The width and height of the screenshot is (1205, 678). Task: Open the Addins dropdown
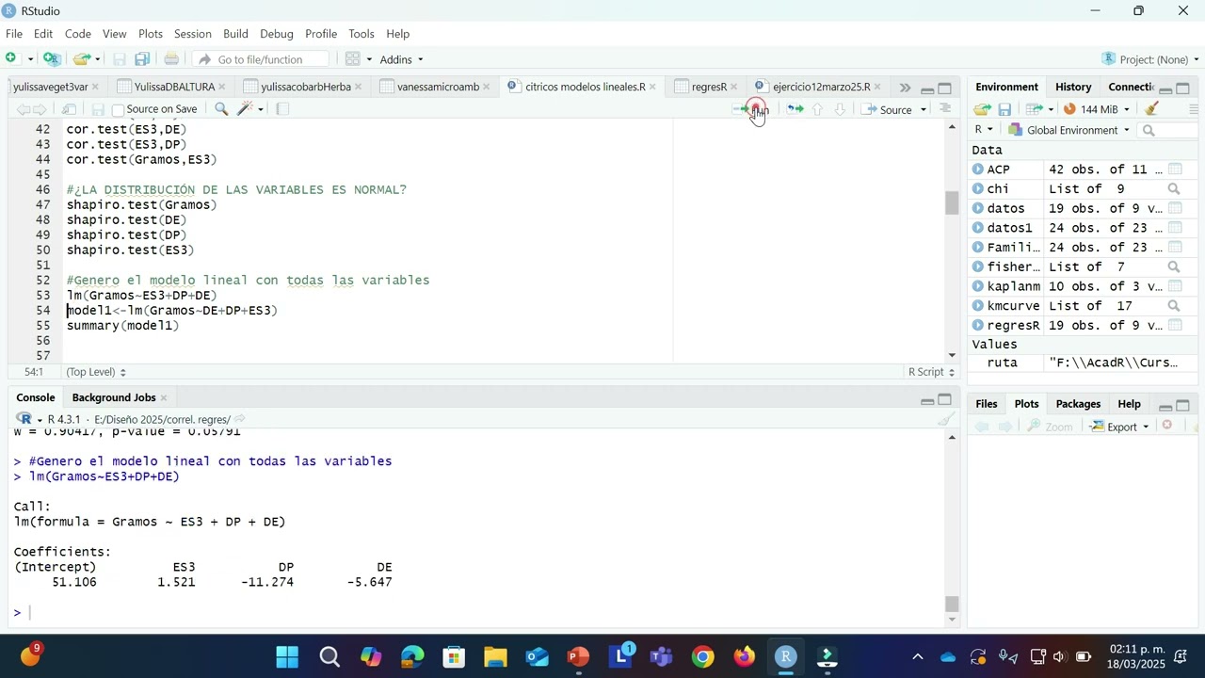402,59
